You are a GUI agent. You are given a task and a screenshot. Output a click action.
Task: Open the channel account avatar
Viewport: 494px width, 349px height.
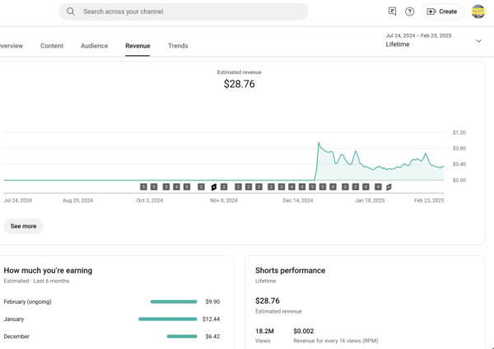coord(478,12)
